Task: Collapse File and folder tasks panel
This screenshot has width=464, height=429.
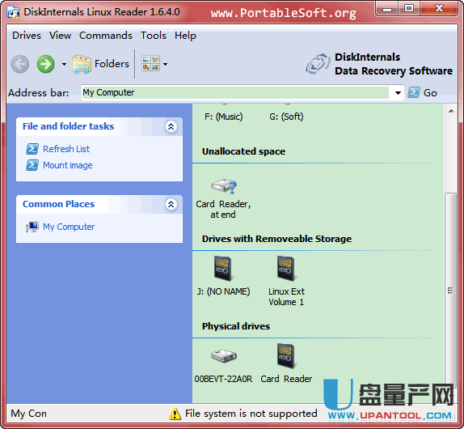Action: click(x=171, y=127)
